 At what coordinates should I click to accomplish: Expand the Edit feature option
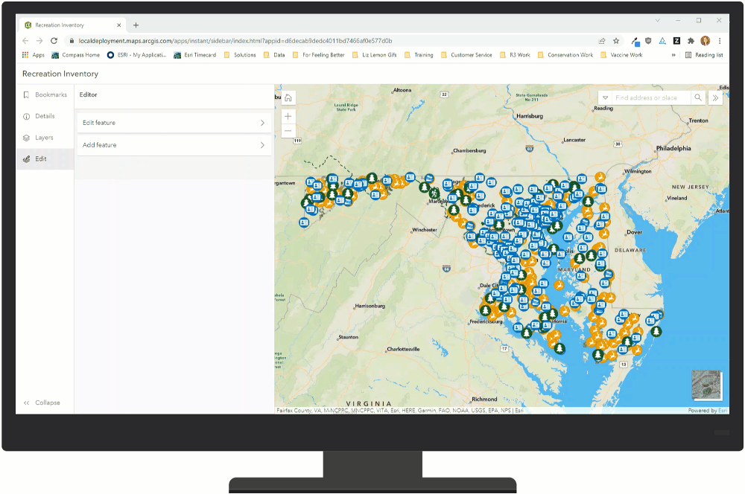[174, 122]
